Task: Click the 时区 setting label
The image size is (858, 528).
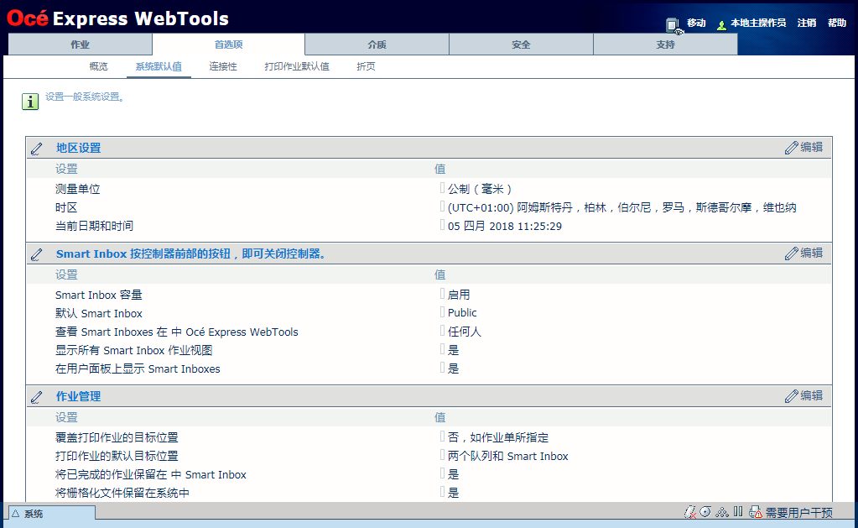Action: pyautogui.click(x=66, y=207)
